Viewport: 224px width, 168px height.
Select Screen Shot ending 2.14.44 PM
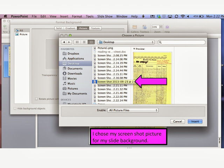pyautogui.click(x=112, y=70)
